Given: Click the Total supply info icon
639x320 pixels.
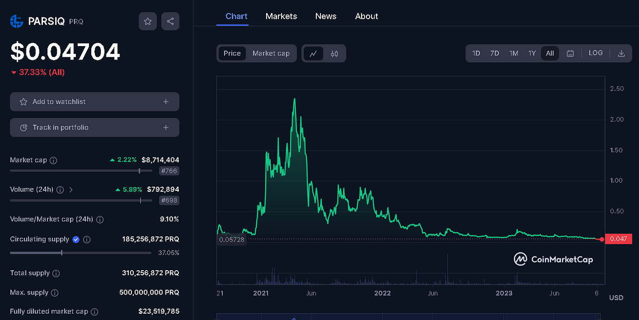Looking at the screenshot, I should tap(56, 273).
